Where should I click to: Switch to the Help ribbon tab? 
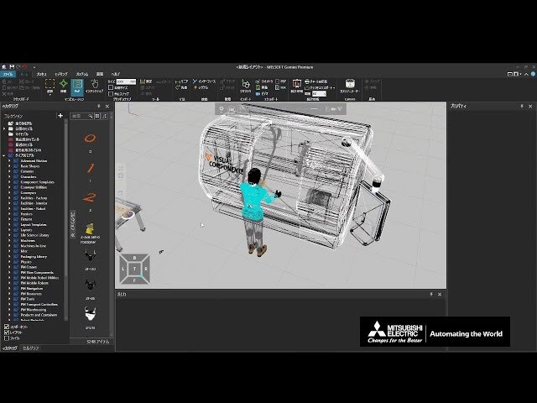coord(116,74)
